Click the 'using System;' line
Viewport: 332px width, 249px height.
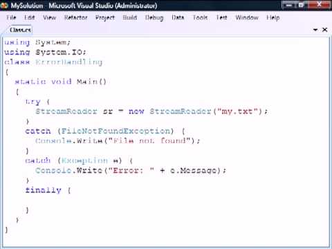pos(37,42)
